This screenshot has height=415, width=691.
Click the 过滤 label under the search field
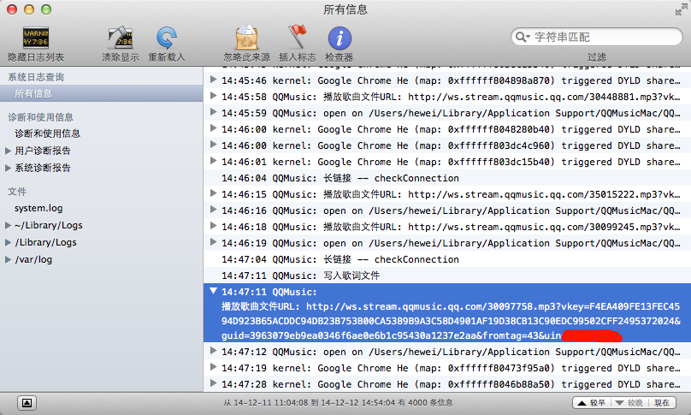coord(597,57)
